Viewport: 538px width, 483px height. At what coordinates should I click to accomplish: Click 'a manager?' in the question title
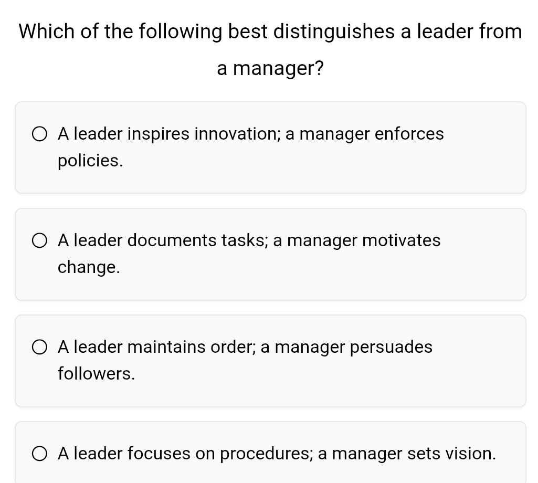coord(270,68)
